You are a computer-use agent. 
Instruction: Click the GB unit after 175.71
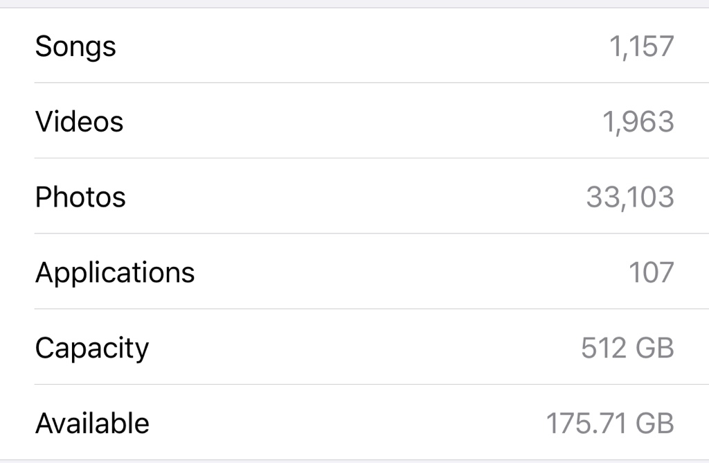pos(655,423)
